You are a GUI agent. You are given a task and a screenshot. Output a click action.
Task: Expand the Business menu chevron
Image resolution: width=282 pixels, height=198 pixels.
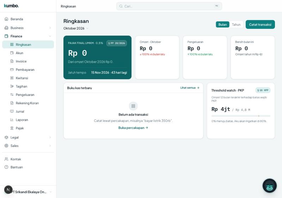pos(50,28)
